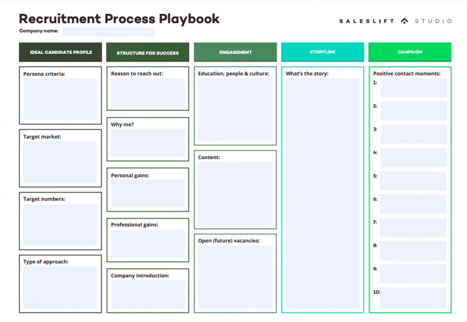Click the 'Open (future) vacancies:' label
Viewport: 467px width, 322px height.
point(229,241)
